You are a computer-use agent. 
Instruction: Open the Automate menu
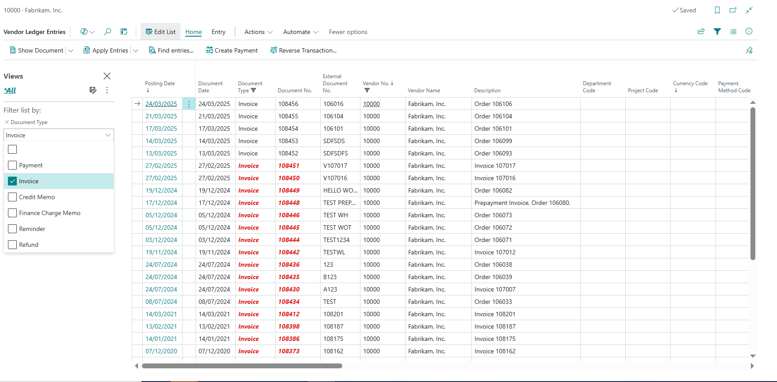[x=301, y=32]
